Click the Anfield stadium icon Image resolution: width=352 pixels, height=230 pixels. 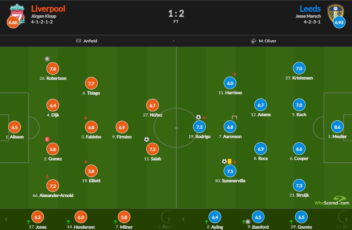78,41
